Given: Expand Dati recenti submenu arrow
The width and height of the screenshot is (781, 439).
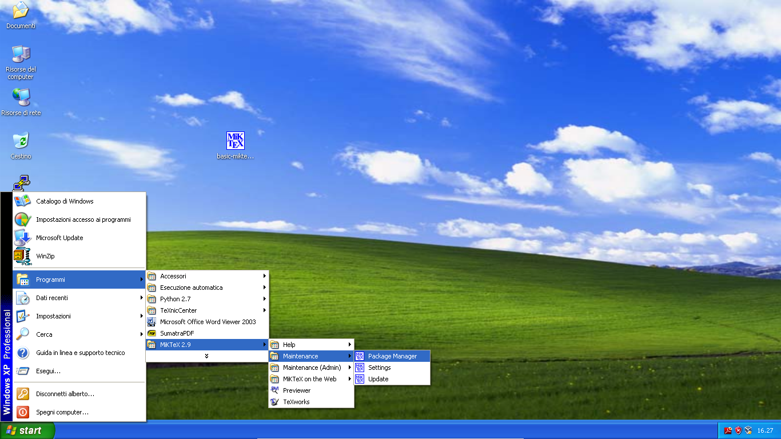Looking at the screenshot, I should [142, 298].
